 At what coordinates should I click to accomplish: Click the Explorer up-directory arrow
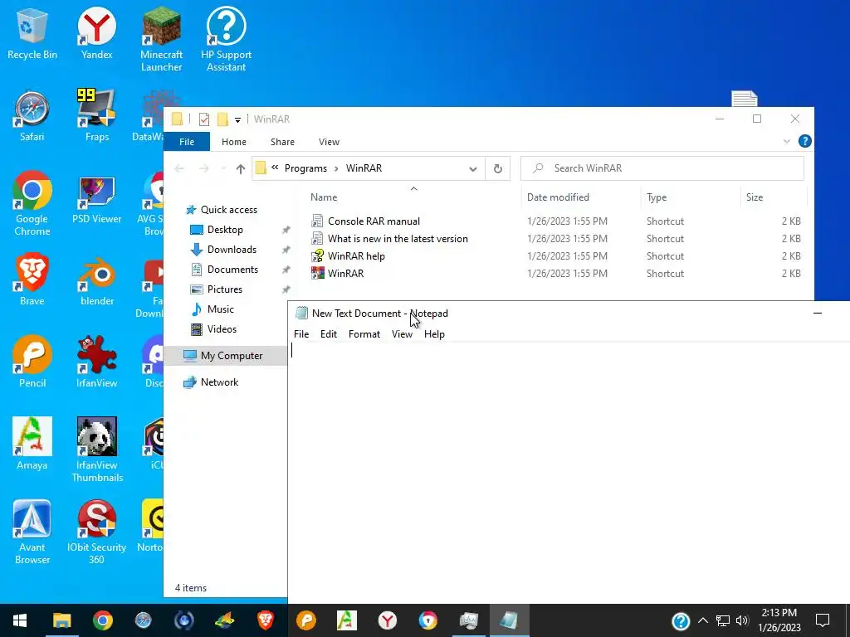tap(241, 168)
